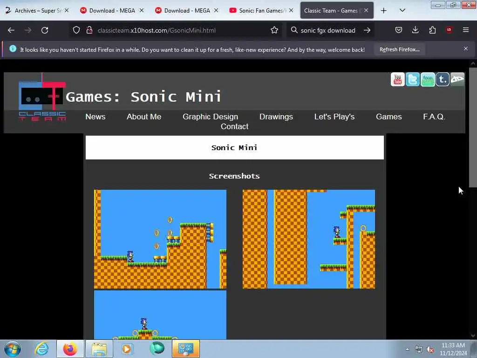
Task: Click the Firefox taskbar icon
Action: pyautogui.click(x=70, y=349)
